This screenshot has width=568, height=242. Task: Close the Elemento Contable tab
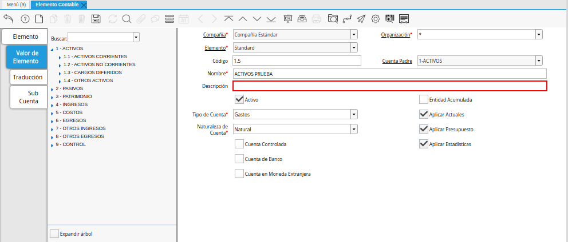pos(84,5)
